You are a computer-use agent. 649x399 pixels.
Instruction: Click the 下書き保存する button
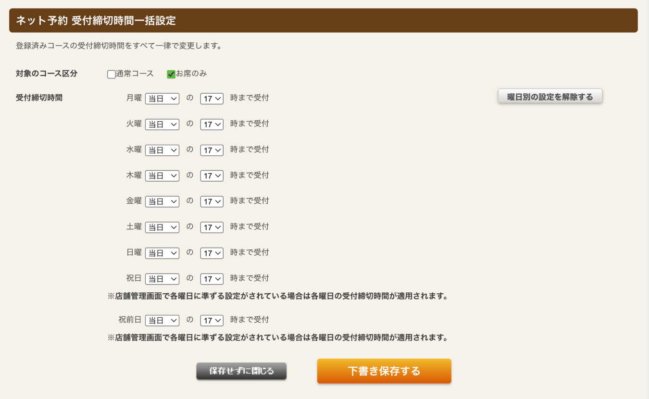pyautogui.click(x=384, y=371)
